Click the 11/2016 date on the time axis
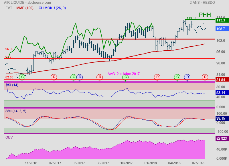The image size is (229, 166). pyautogui.click(x=31, y=163)
